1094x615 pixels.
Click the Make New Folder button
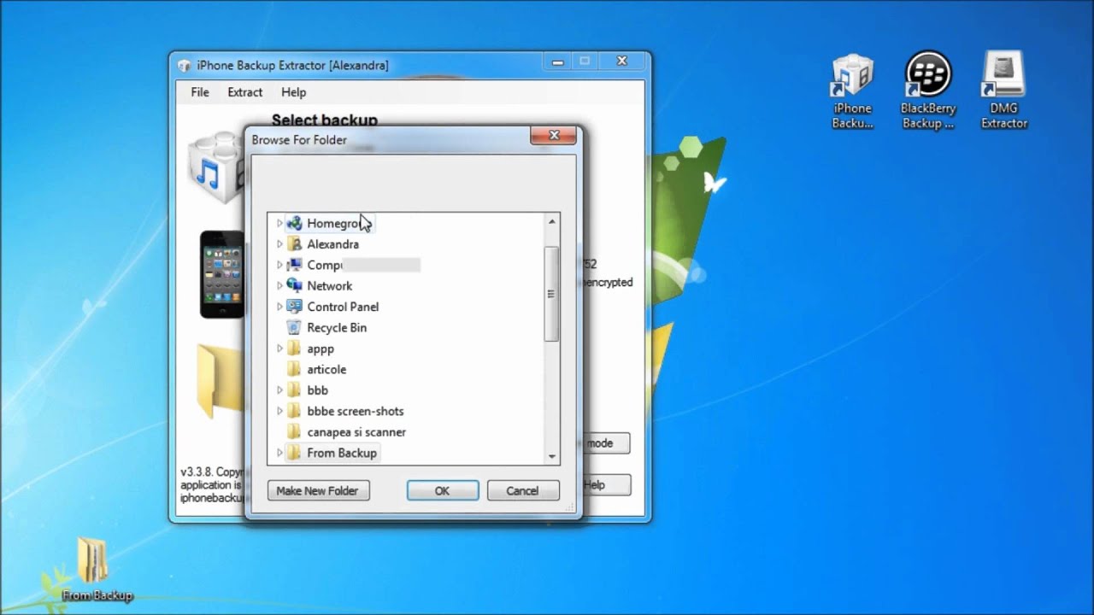318,491
